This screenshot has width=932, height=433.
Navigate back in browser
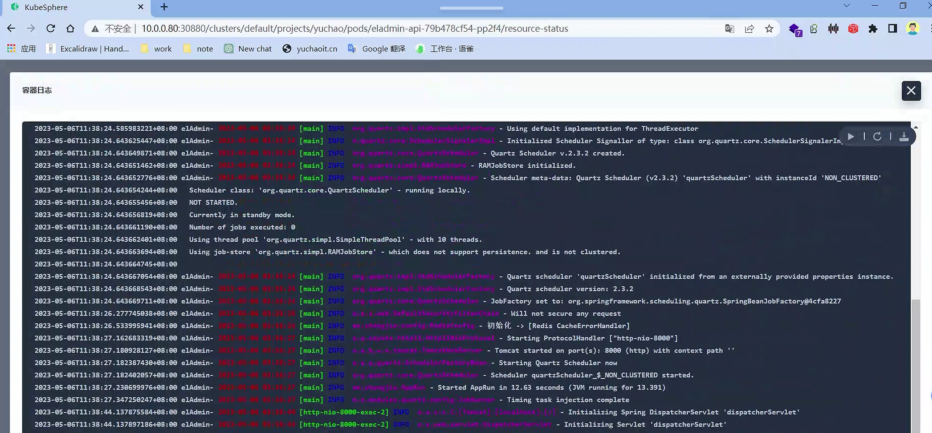(x=11, y=29)
